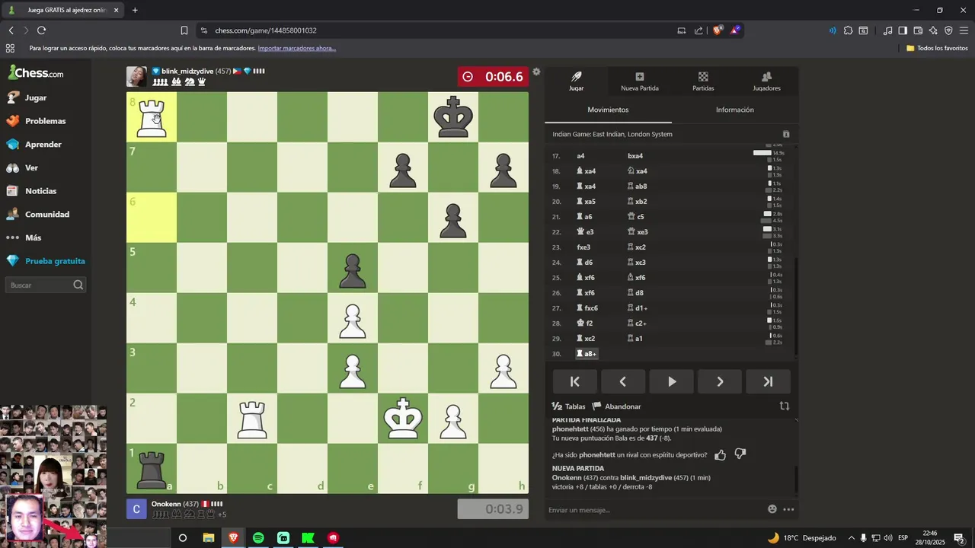Image resolution: width=975 pixels, height=548 pixels.
Task: Open the board settings gear icon
Action: click(536, 72)
